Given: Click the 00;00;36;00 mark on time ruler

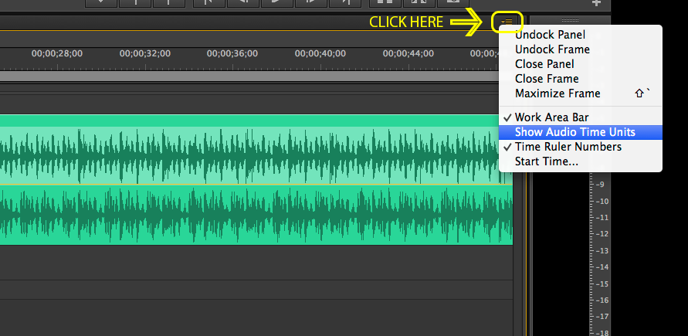Looking at the screenshot, I should [232, 53].
